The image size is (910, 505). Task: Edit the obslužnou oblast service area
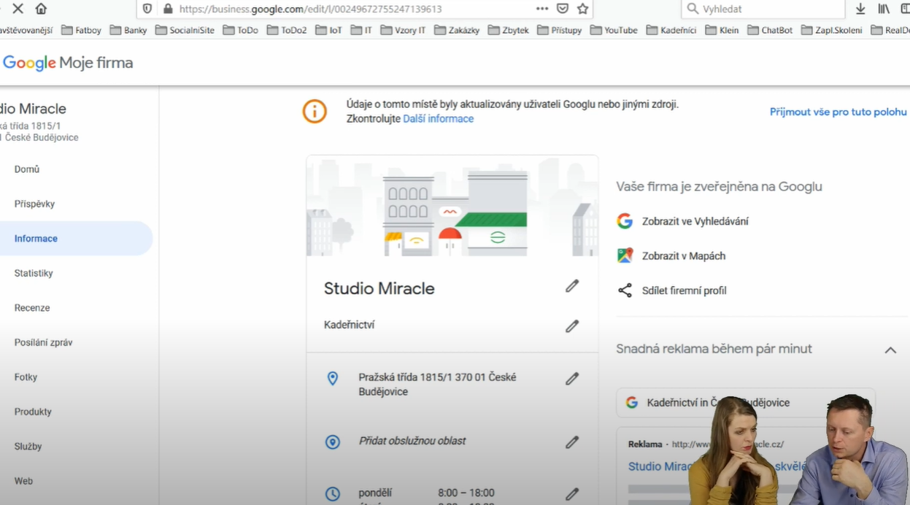[572, 442]
